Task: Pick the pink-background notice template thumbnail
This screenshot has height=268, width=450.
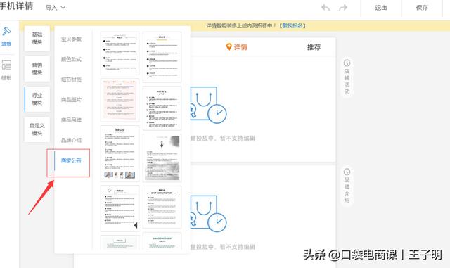Action: point(120,100)
